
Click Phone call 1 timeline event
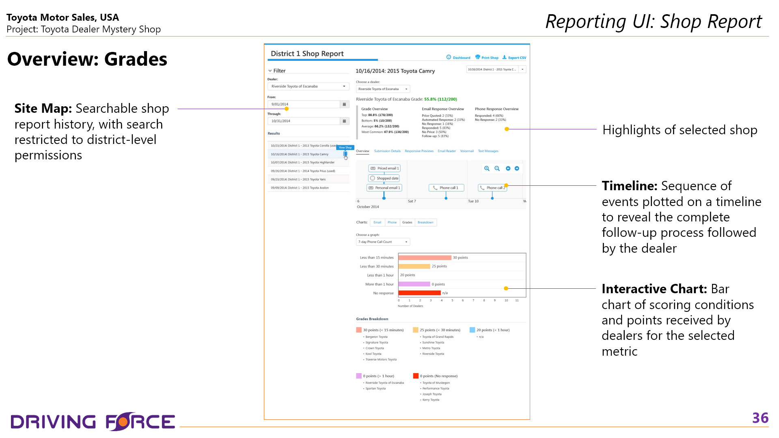pos(446,188)
